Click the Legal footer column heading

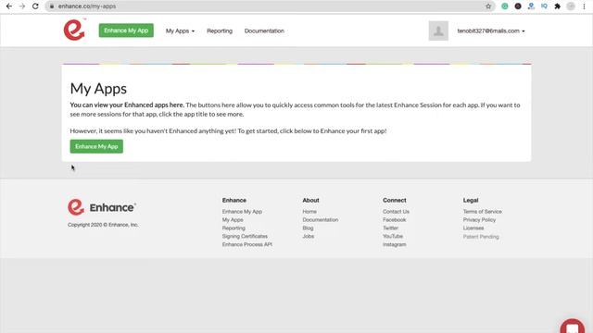(471, 201)
